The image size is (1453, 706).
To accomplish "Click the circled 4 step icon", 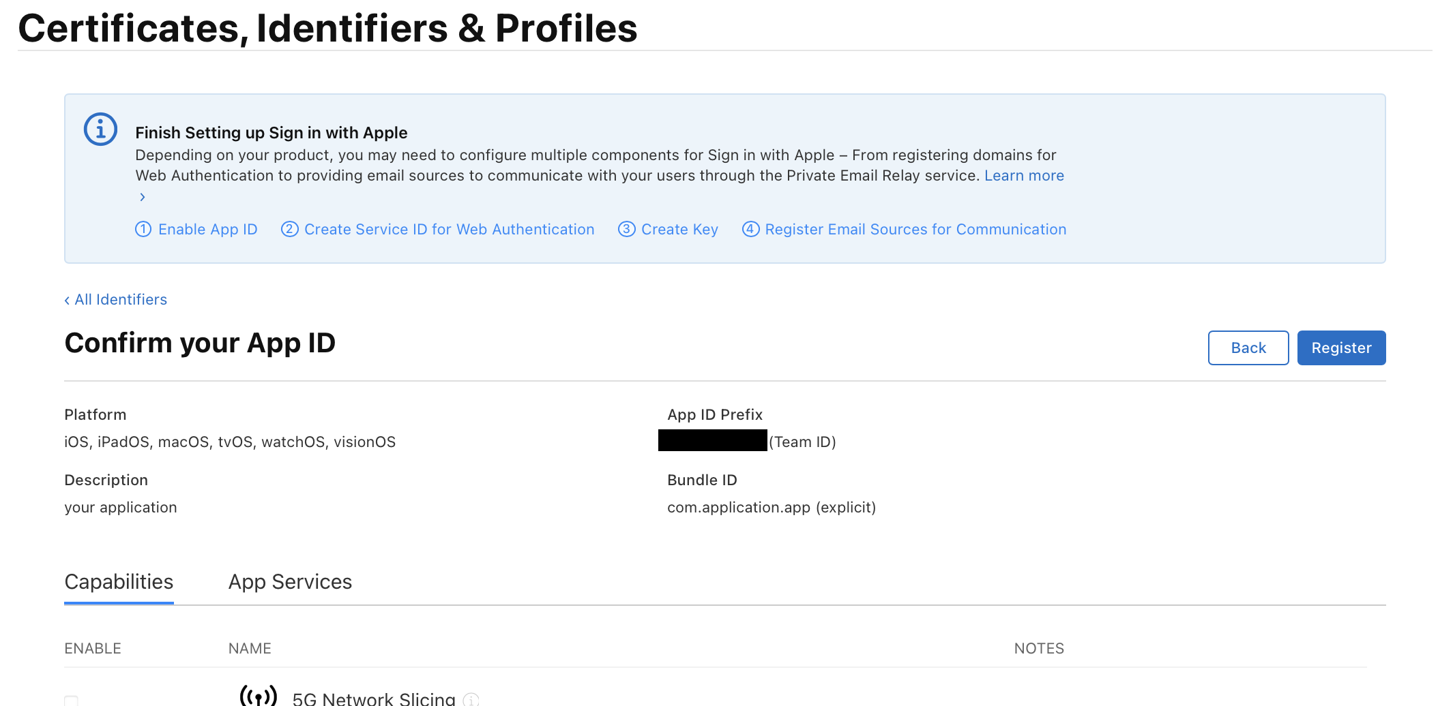I will click(750, 230).
